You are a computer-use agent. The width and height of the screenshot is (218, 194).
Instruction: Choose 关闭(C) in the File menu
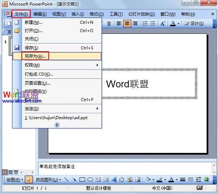coord(57,39)
